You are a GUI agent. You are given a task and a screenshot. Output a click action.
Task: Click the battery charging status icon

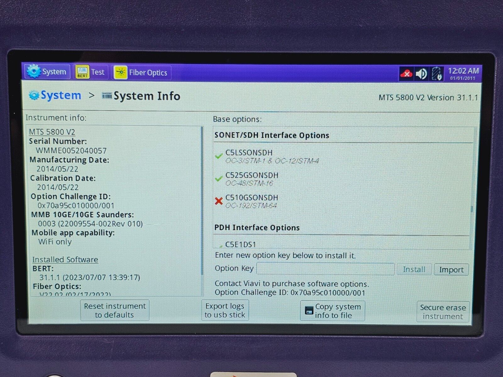click(437, 74)
